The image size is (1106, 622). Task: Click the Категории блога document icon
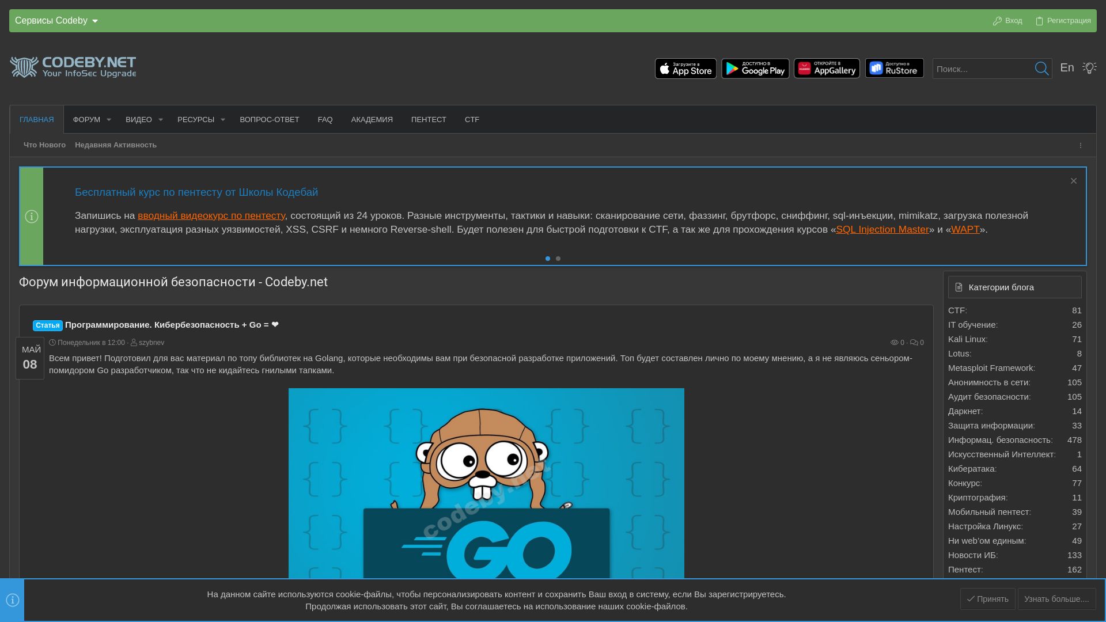point(959,287)
